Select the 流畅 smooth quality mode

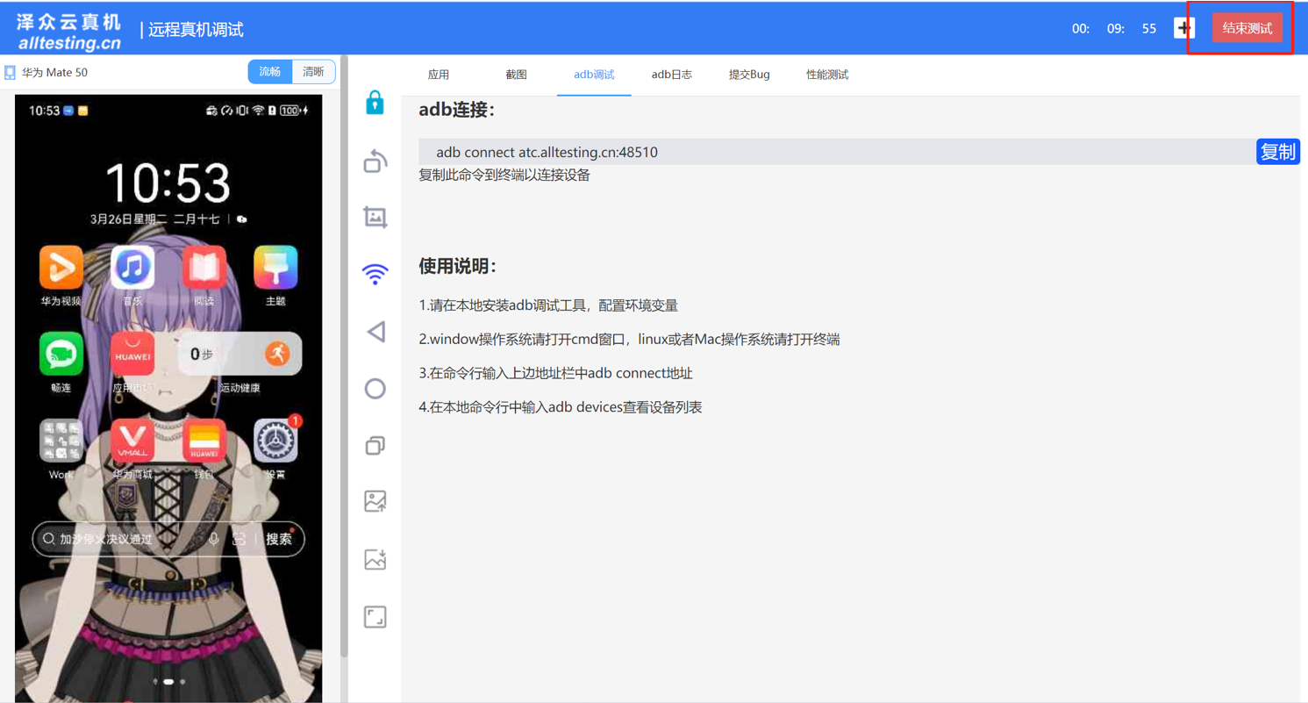[x=270, y=72]
